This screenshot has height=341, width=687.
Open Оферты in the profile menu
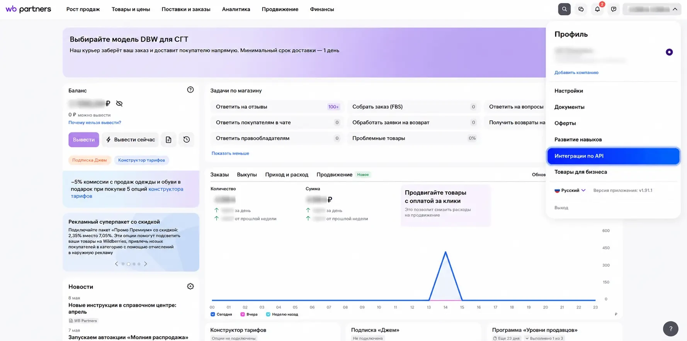coord(565,123)
